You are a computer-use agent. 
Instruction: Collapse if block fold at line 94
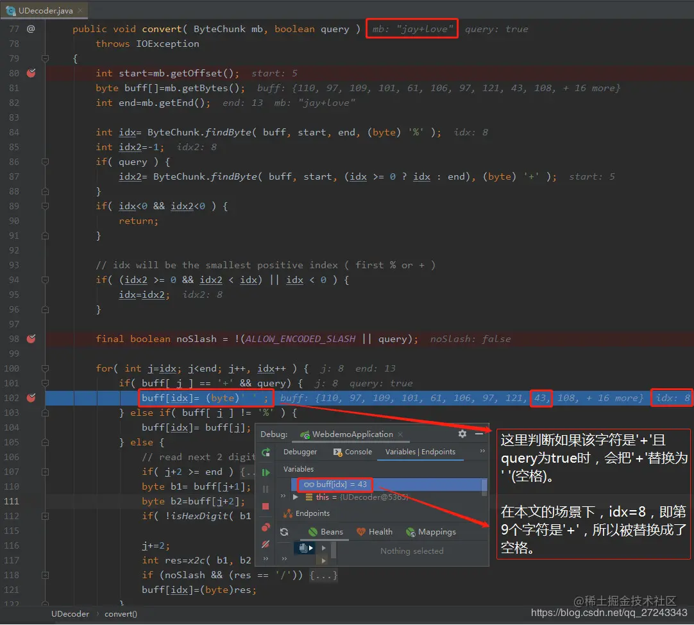point(45,280)
